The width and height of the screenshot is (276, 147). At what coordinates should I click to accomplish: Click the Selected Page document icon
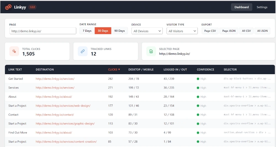(151, 51)
